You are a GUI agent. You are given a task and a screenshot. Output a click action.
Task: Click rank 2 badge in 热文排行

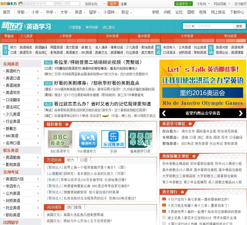[164, 205]
